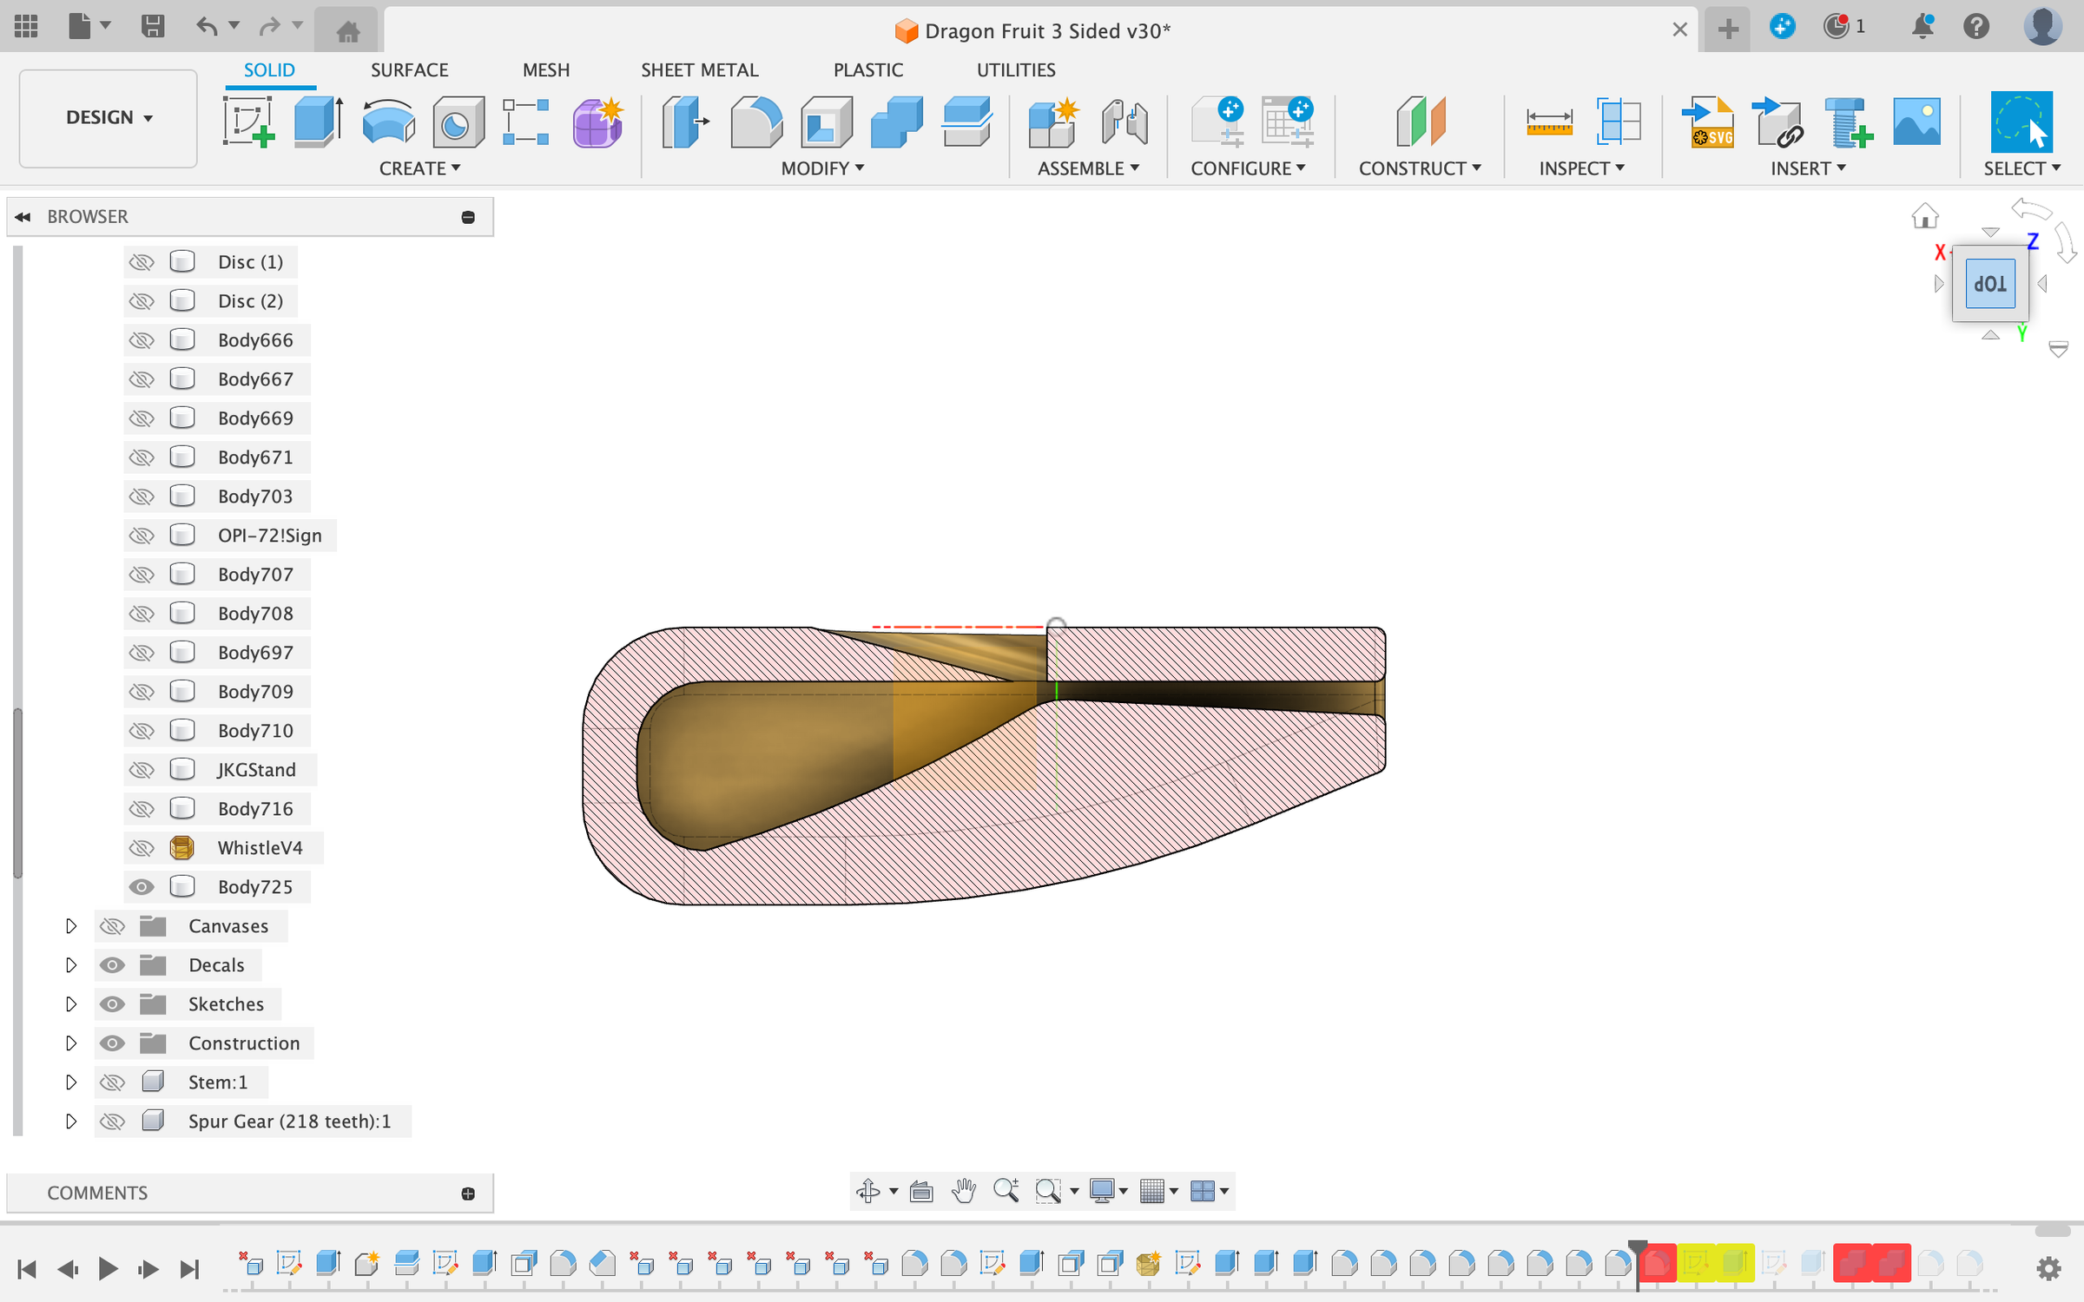Expand the Construction folder
Viewport: 2084px width, 1302px height.
click(x=71, y=1042)
